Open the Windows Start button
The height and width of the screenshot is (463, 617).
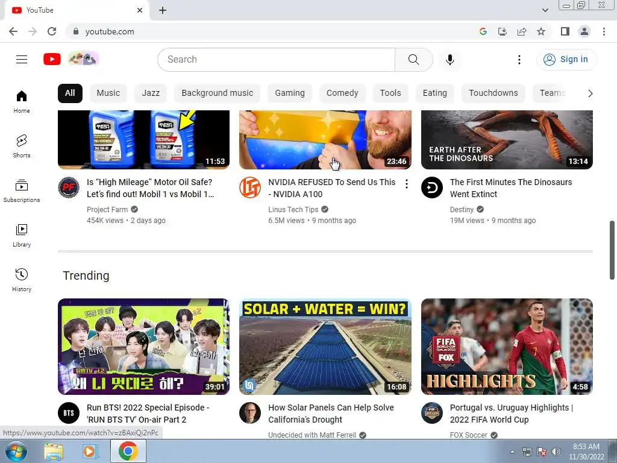(16, 451)
